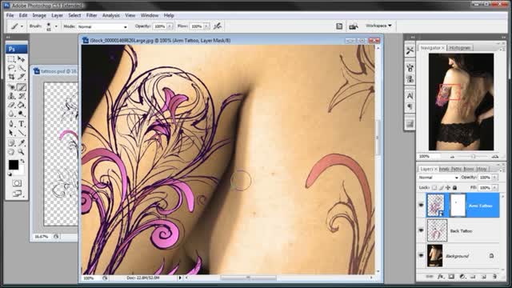Create a new layer icon
This screenshot has width=512, height=288.
point(483,277)
